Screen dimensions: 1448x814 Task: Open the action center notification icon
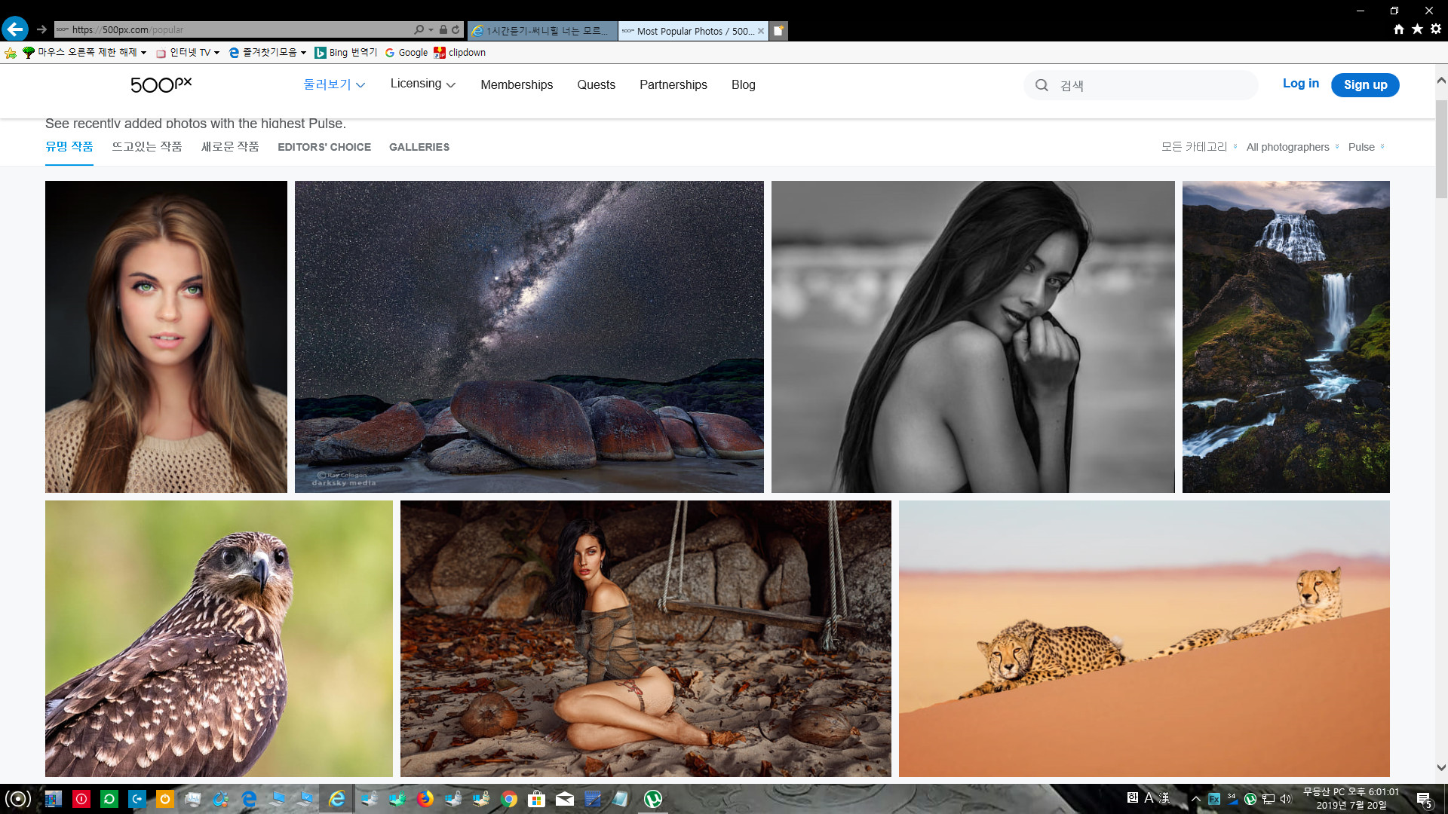[1424, 800]
